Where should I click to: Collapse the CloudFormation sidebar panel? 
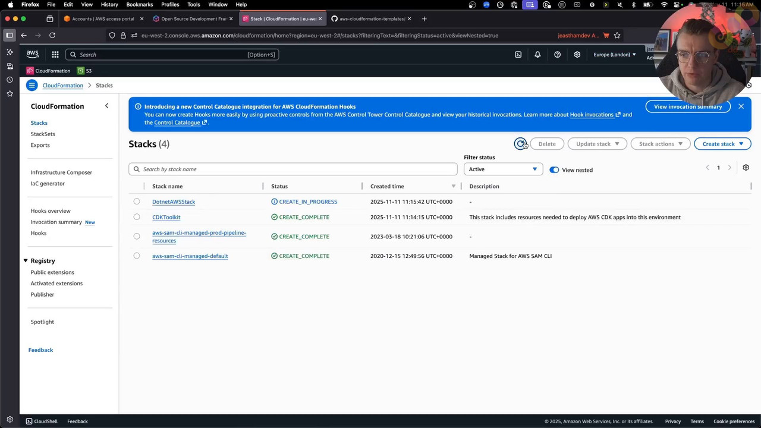[106, 106]
